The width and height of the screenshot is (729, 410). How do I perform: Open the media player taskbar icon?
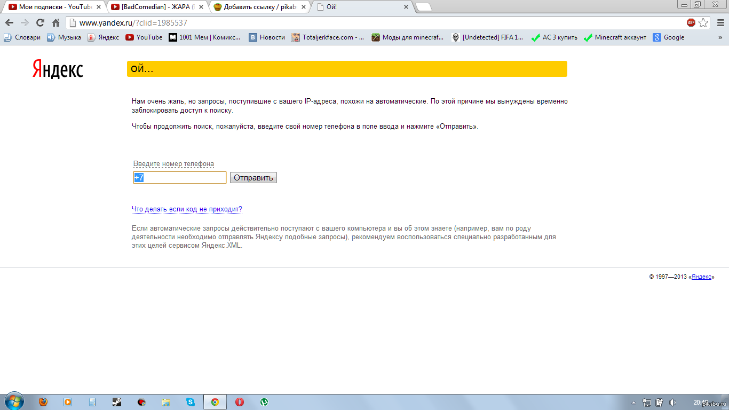coord(68,402)
